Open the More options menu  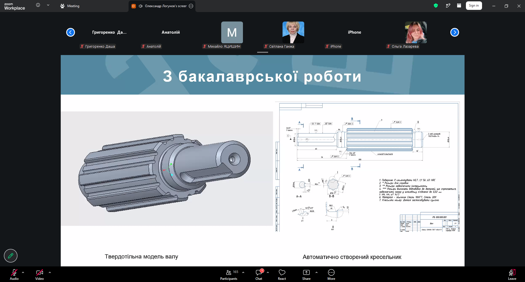pyautogui.click(x=331, y=274)
